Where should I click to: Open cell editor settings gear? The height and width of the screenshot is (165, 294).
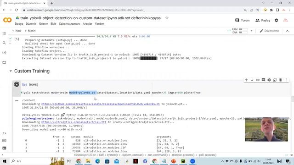[x=269, y=80]
